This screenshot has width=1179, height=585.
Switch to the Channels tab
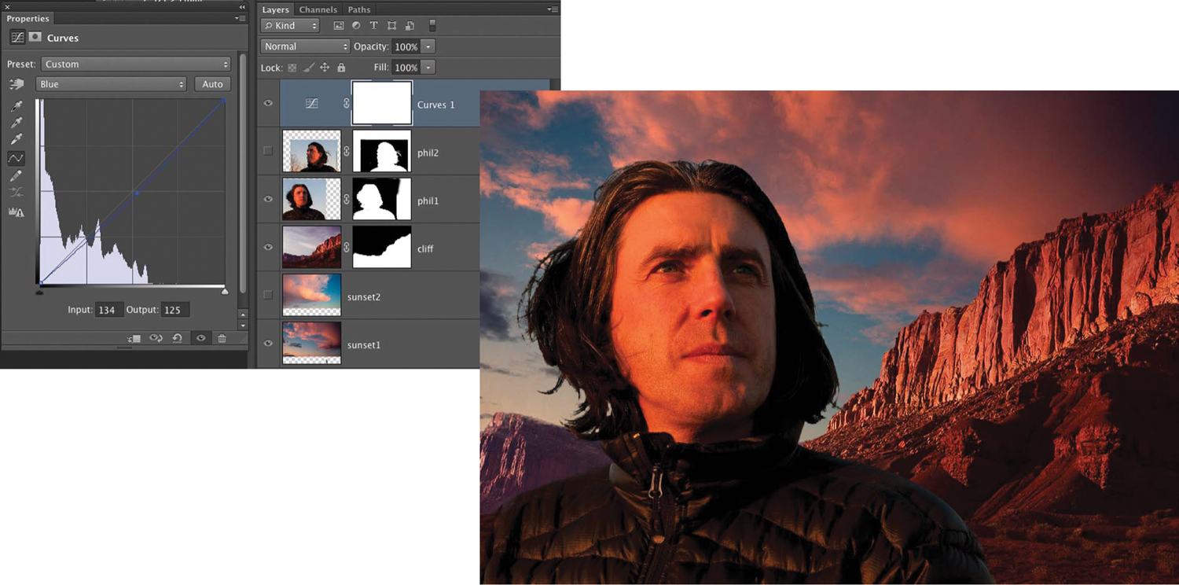(318, 9)
